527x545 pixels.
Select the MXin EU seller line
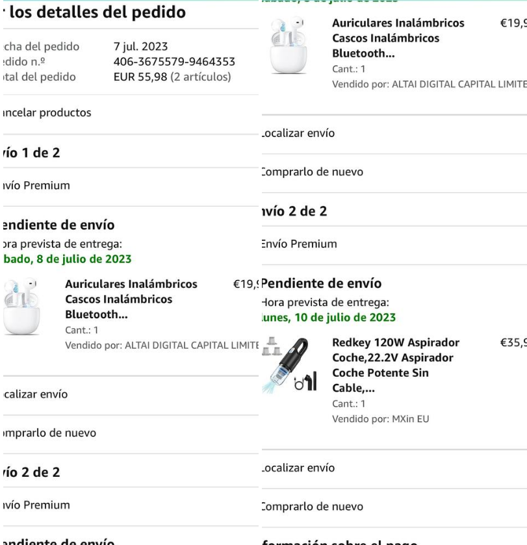pyautogui.click(x=380, y=419)
